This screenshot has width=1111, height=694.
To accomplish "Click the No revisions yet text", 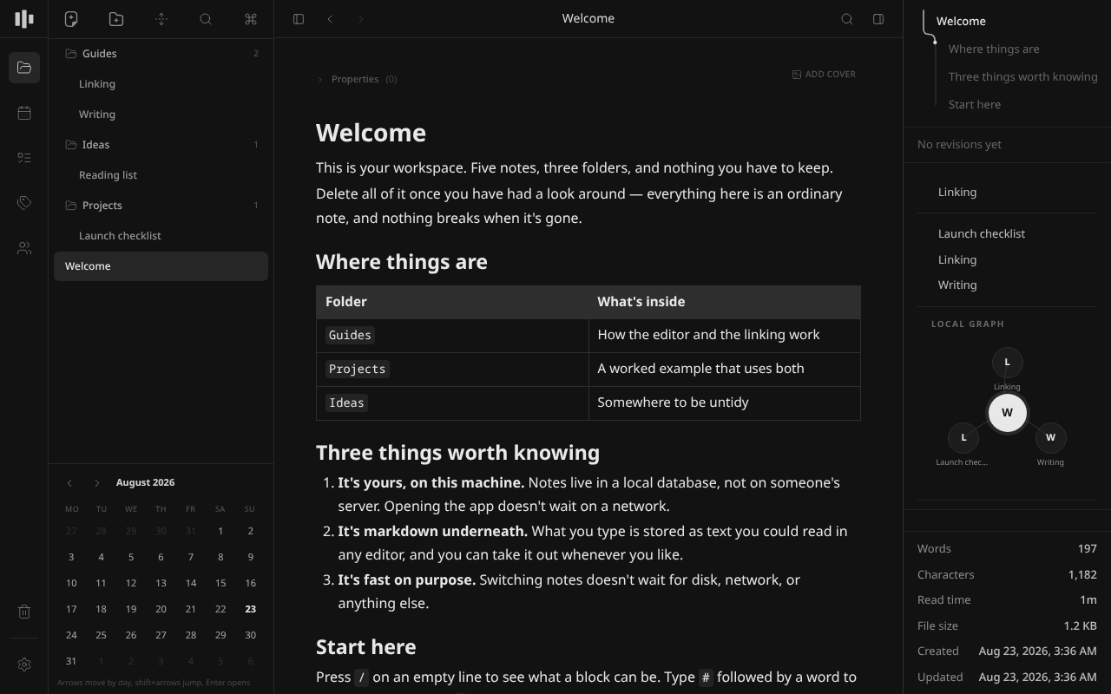I will (x=959, y=145).
